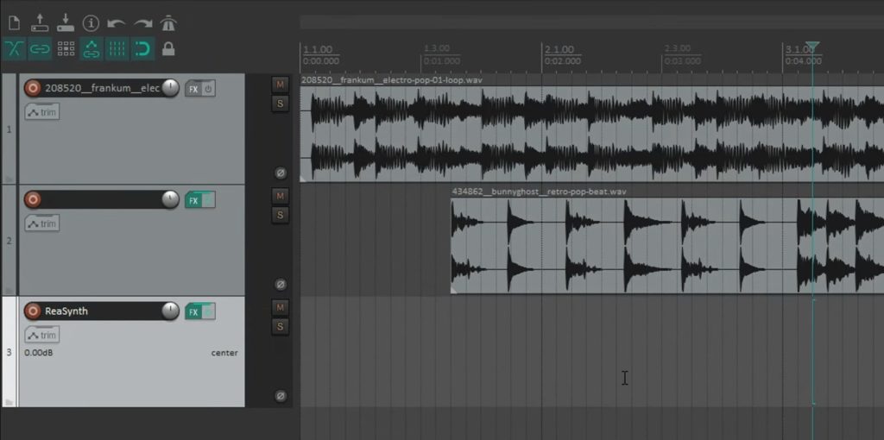Viewport: 884px width, 440px height.
Task: Click the Undo arrow icon
Action: pos(117,23)
